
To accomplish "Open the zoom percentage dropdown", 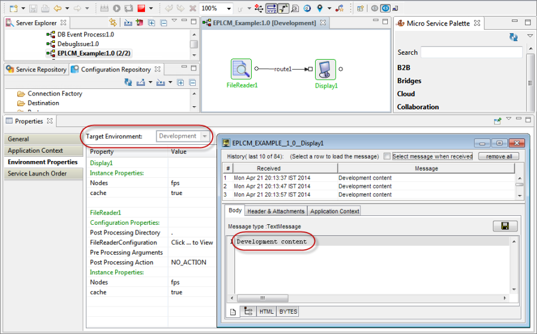I will pyautogui.click(x=229, y=8).
